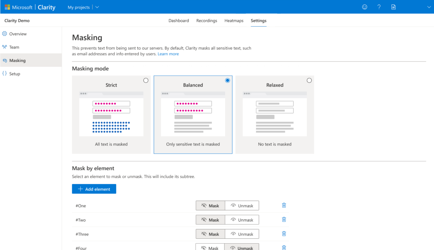This screenshot has height=250, width=434.
Task: Click the documentation page icon
Action: coord(393,7)
